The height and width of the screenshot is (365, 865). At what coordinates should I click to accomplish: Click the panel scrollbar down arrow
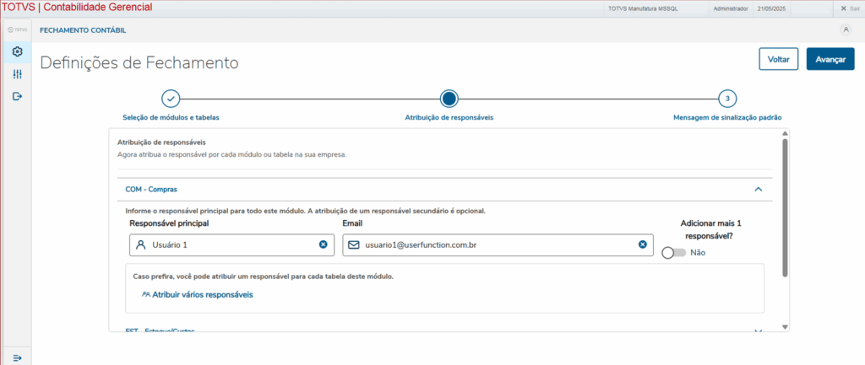point(785,327)
